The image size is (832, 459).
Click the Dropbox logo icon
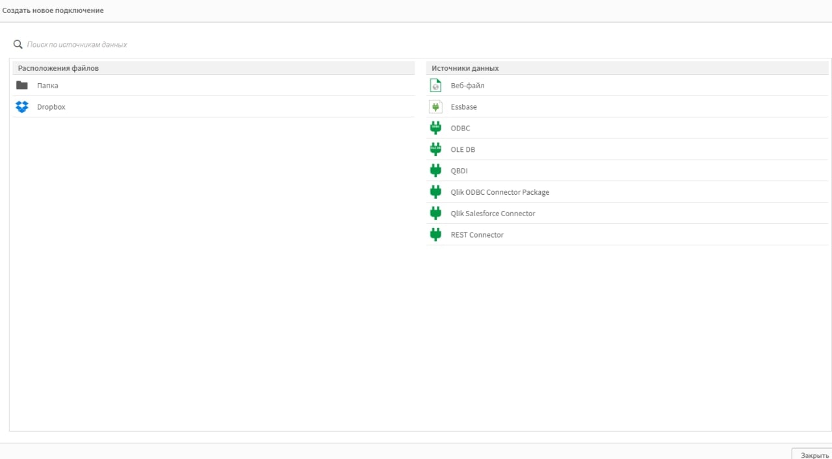coord(22,106)
